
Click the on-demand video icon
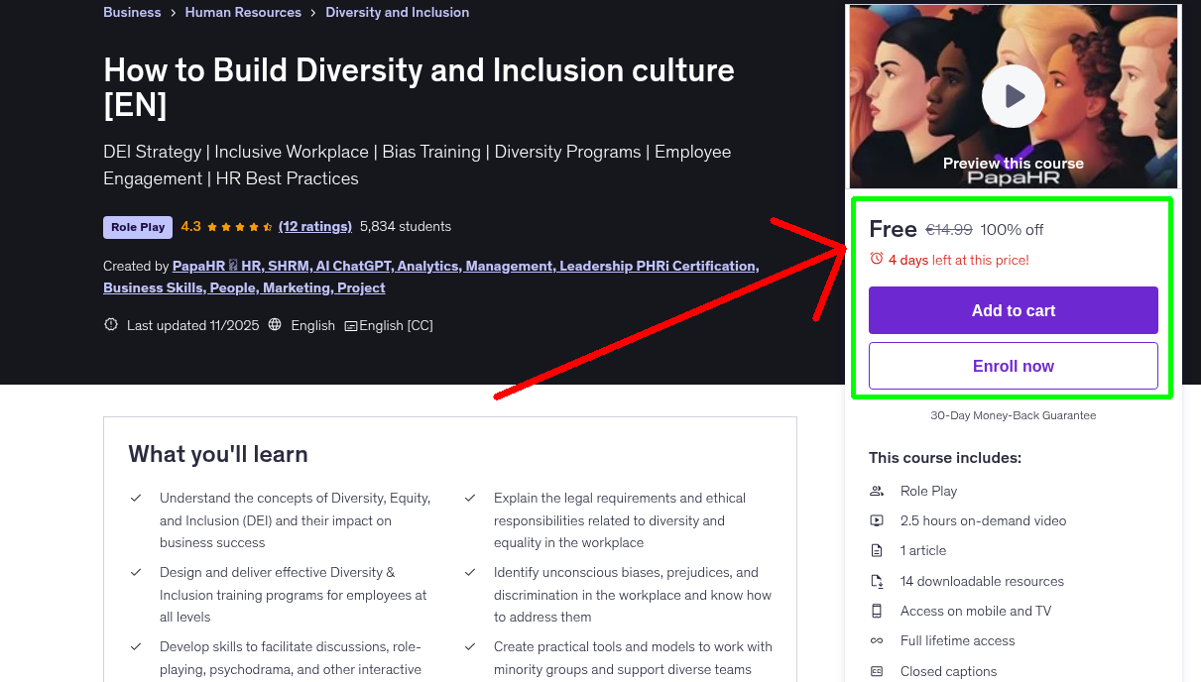877,520
